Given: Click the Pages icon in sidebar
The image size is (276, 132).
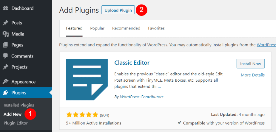Looking at the screenshot, I should [x=6, y=45].
